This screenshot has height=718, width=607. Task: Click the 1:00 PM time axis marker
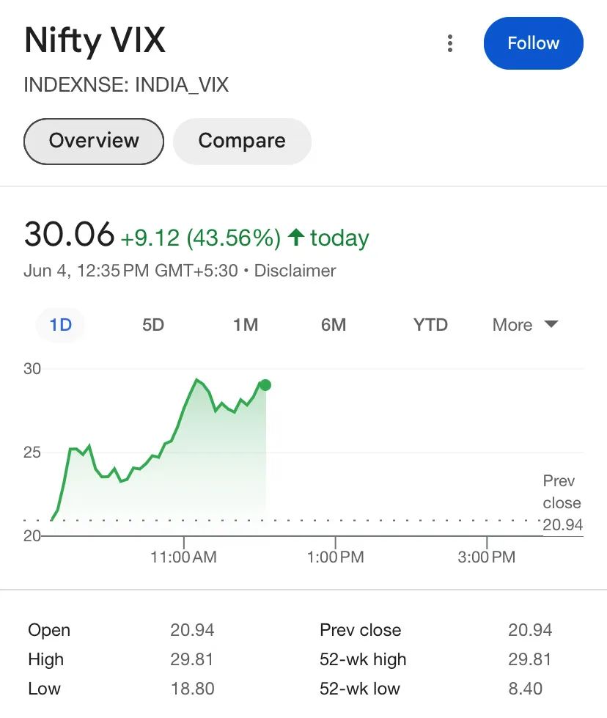pyautogui.click(x=336, y=557)
